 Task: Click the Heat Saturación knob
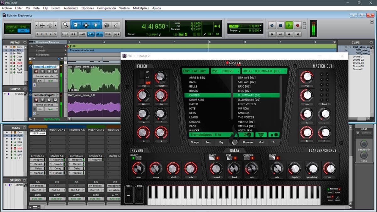tap(364, 144)
